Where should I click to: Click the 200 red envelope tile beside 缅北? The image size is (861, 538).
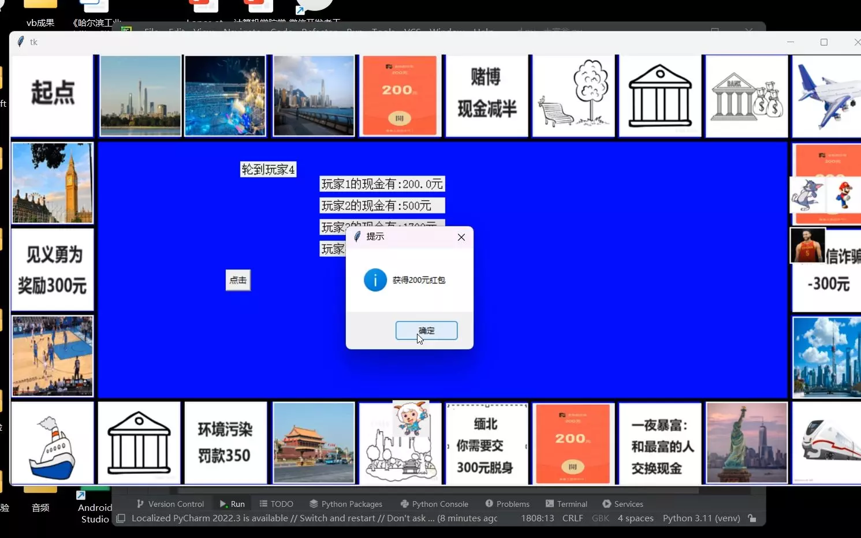573,443
